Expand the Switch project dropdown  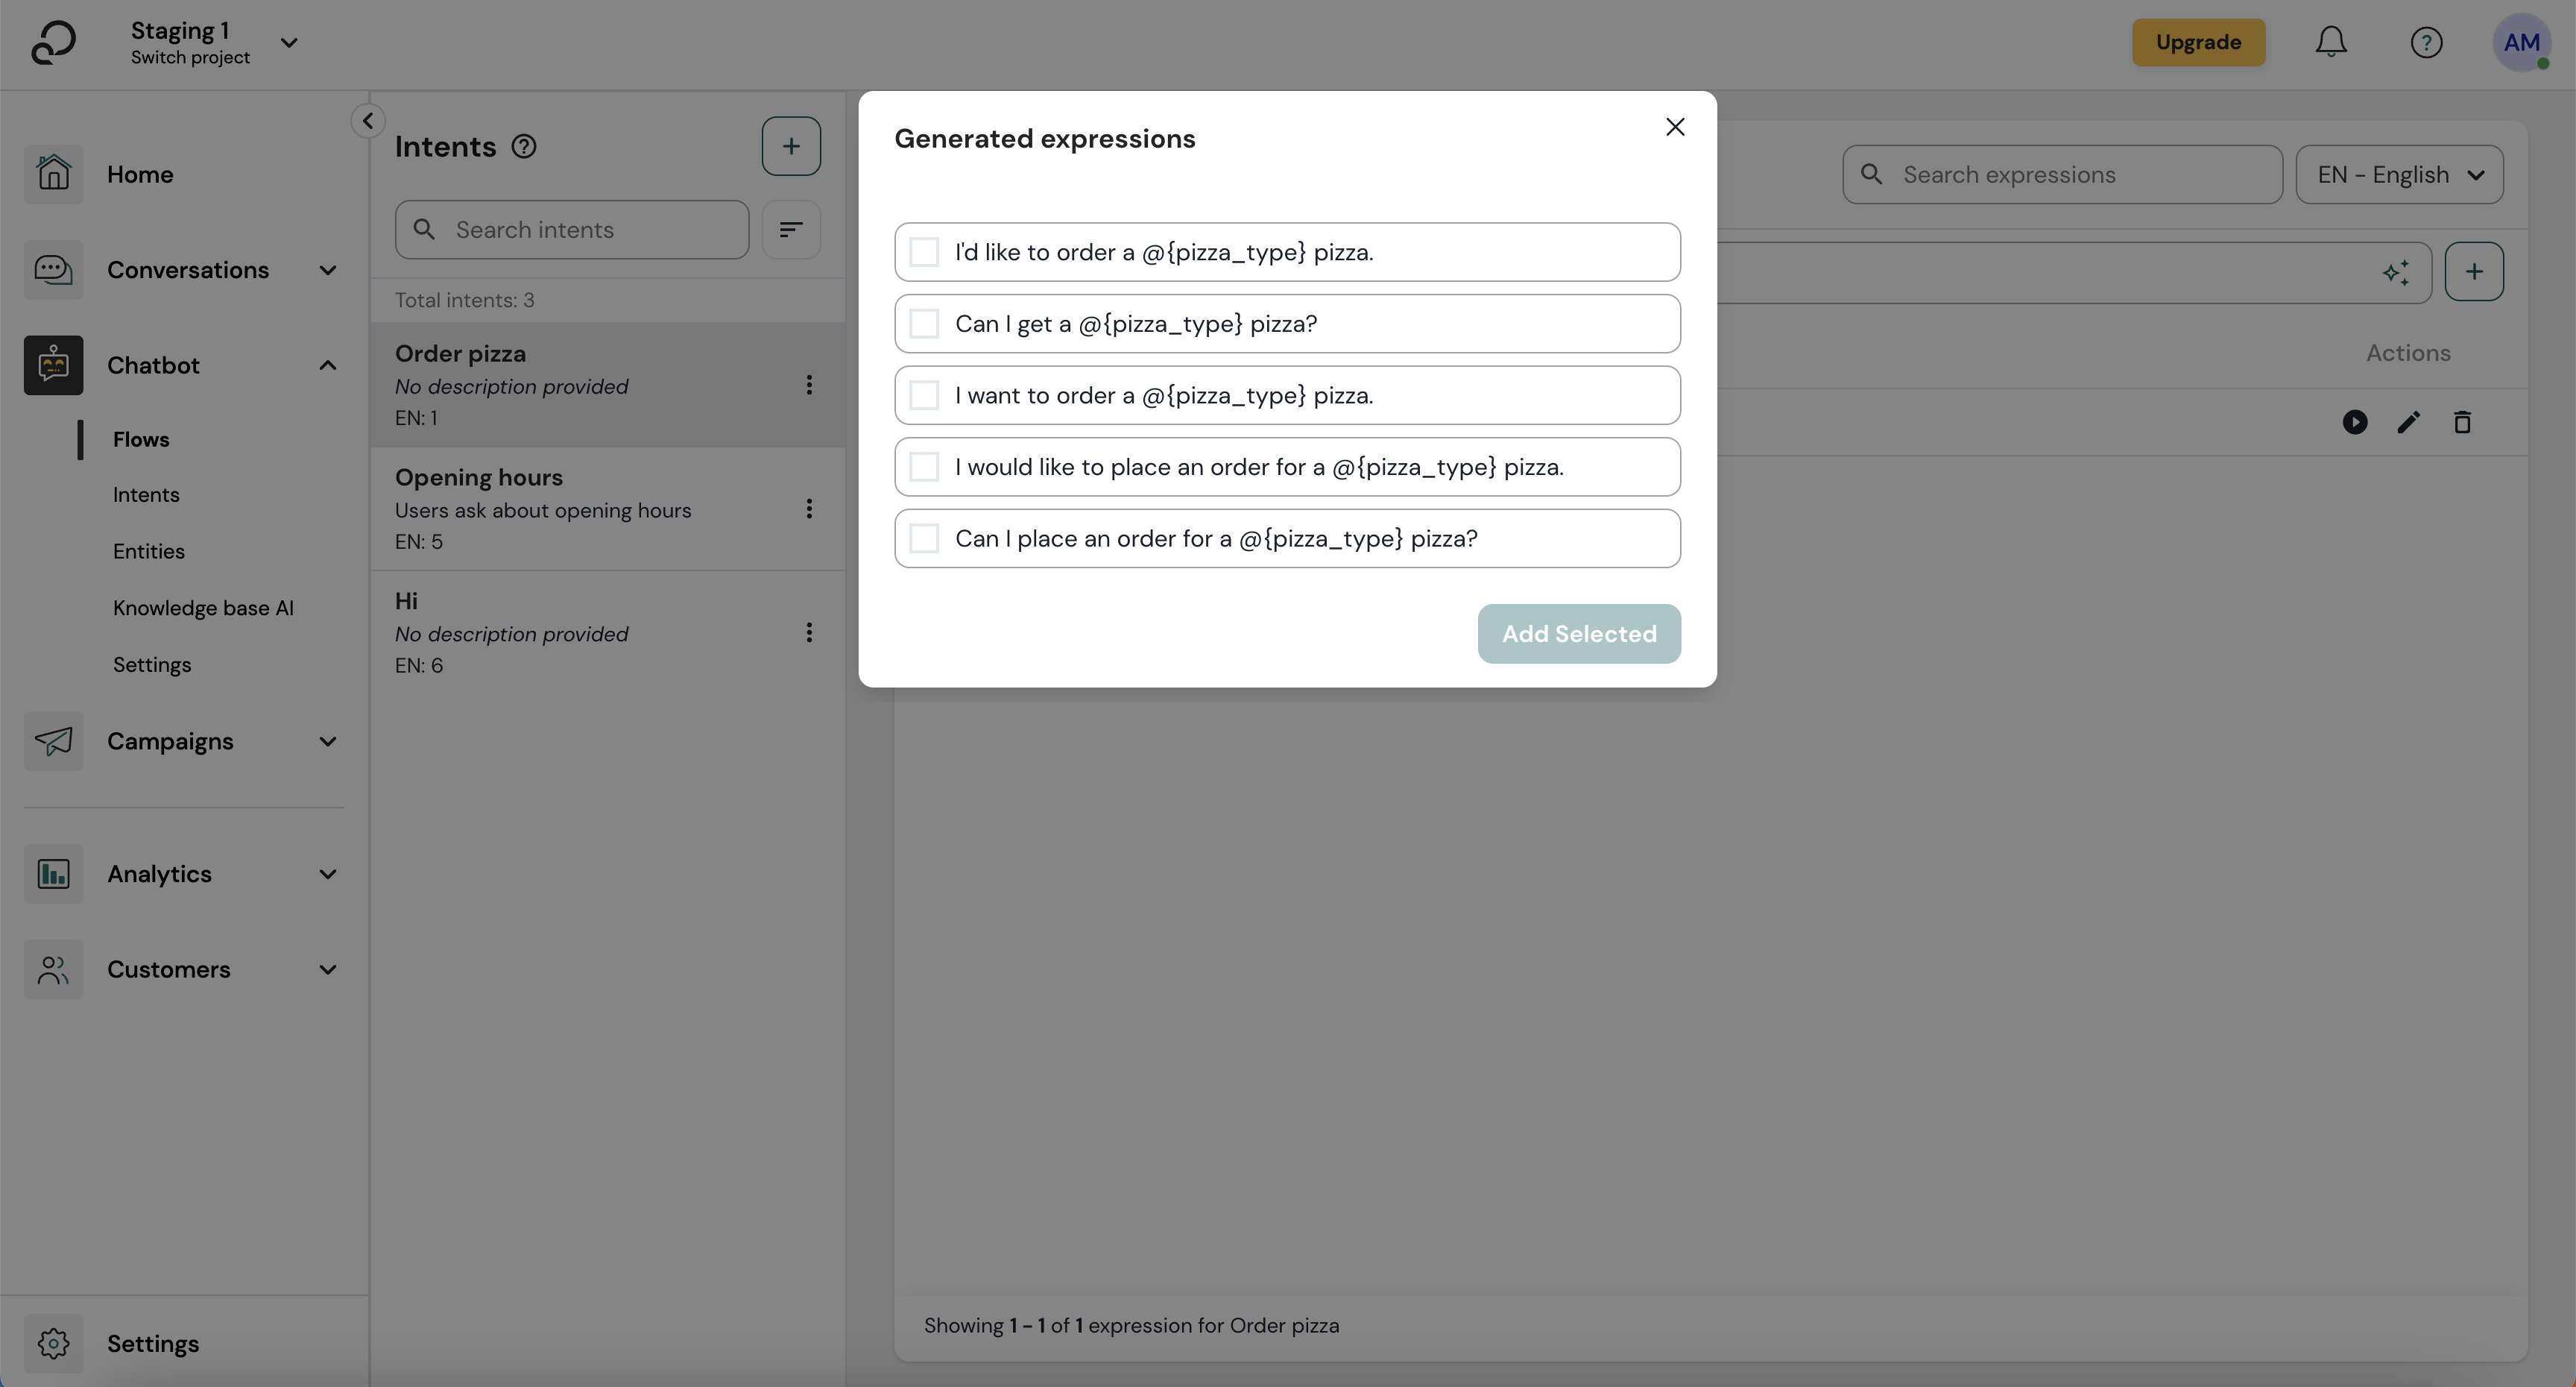[x=289, y=43]
